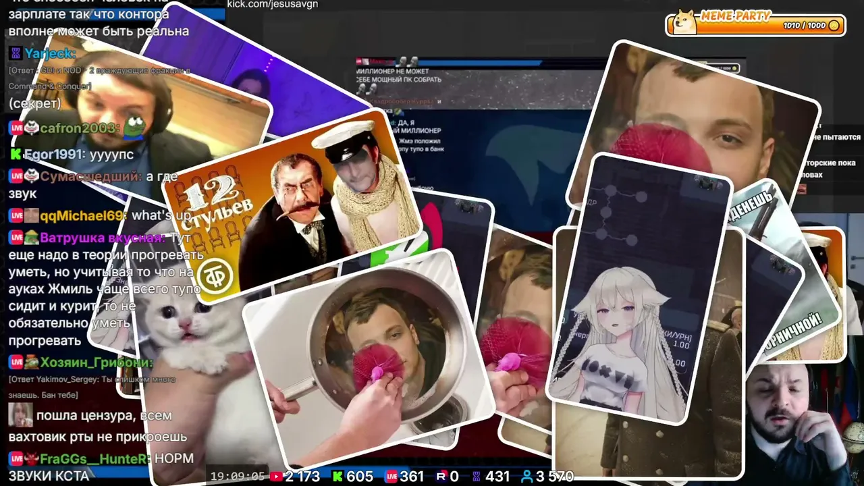Click the avatar next to qqMichael69's name

click(x=31, y=215)
